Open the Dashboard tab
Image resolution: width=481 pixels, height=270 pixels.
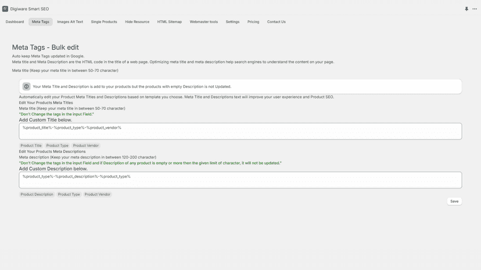(15, 22)
